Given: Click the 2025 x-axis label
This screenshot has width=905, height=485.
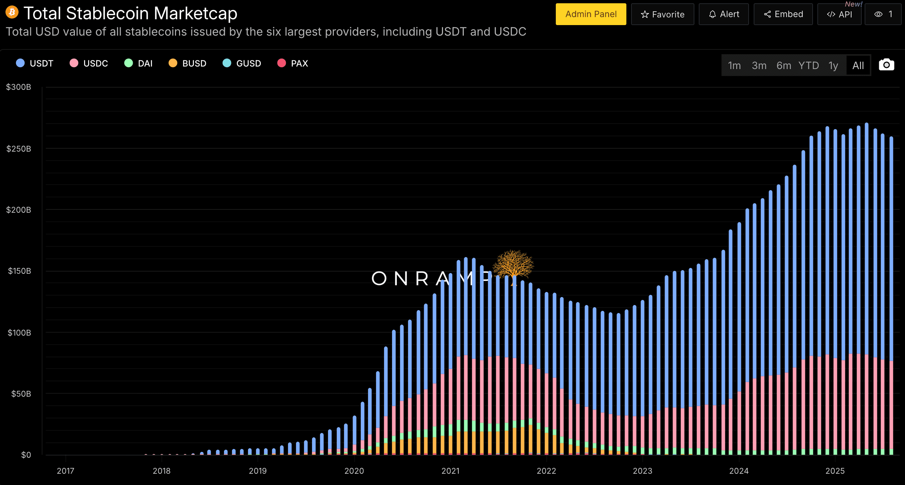Looking at the screenshot, I should tap(835, 471).
